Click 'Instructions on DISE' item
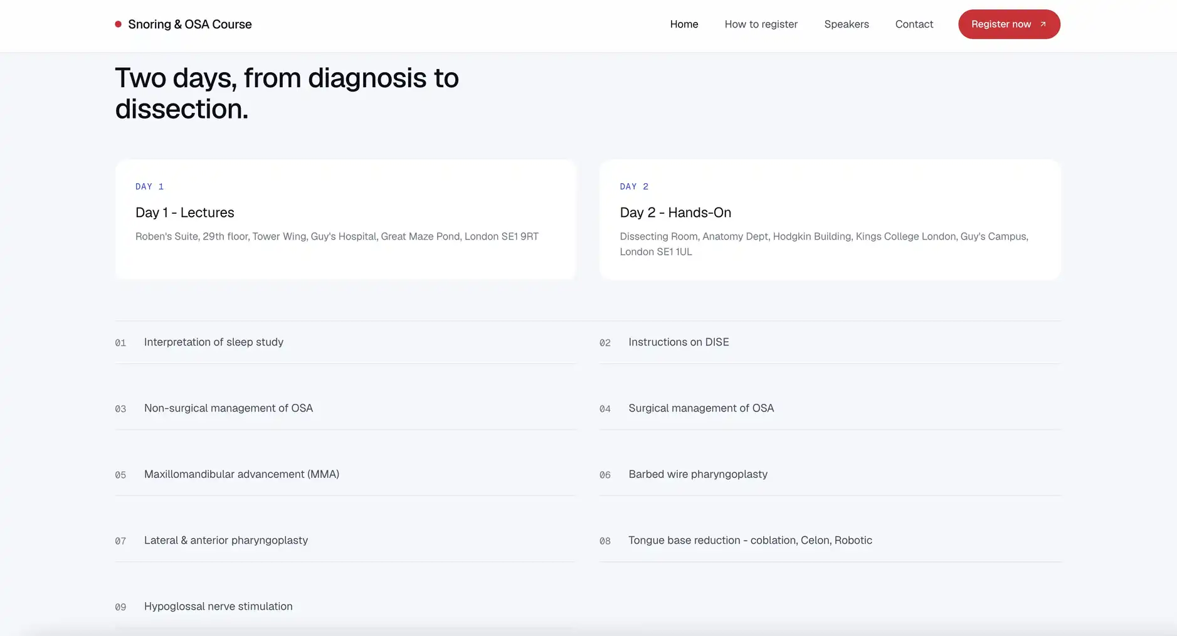Image resolution: width=1177 pixels, height=636 pixels. click(x=830, y=342)
